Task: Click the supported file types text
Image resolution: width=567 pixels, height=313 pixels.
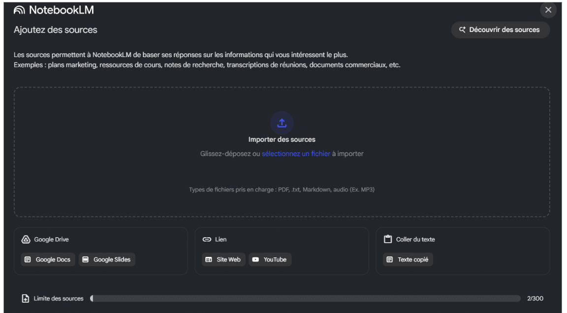Action: pos(282,189)
